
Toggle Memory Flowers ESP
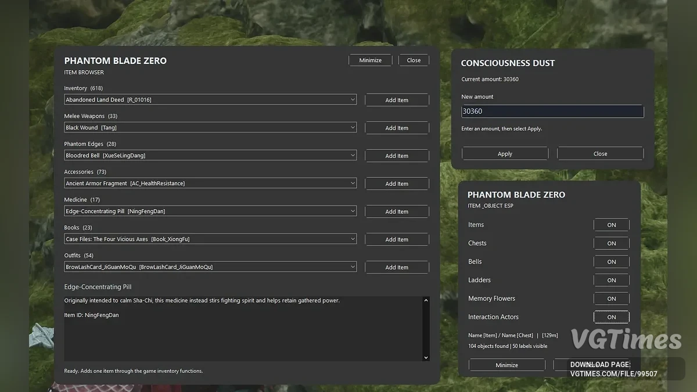point(612,299)
